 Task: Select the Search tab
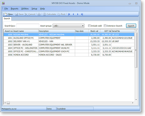(7, 18)
